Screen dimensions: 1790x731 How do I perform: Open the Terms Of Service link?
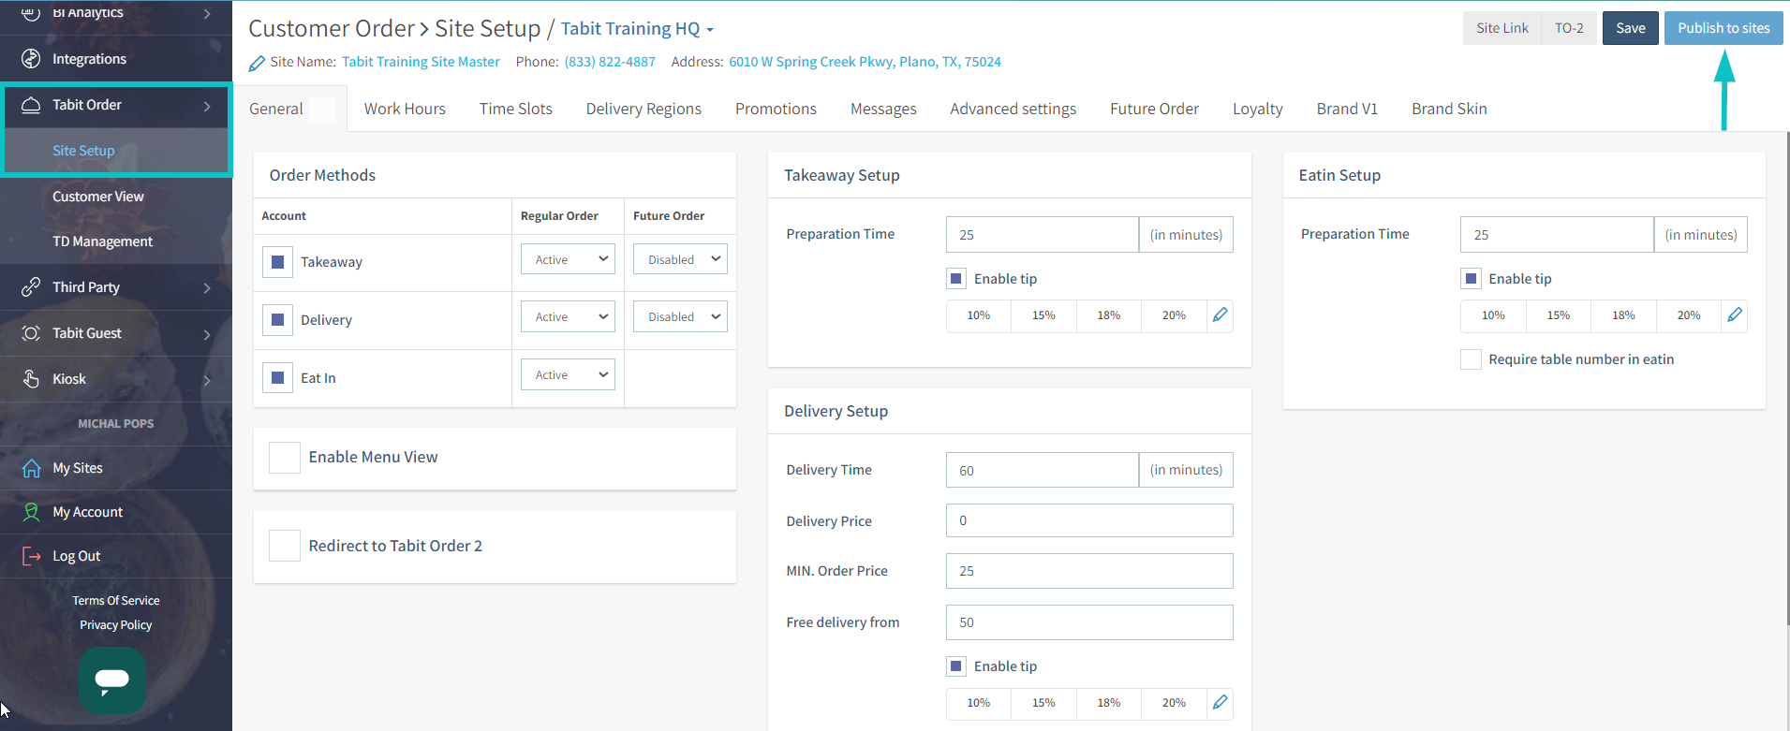click(x=116, y=601)
